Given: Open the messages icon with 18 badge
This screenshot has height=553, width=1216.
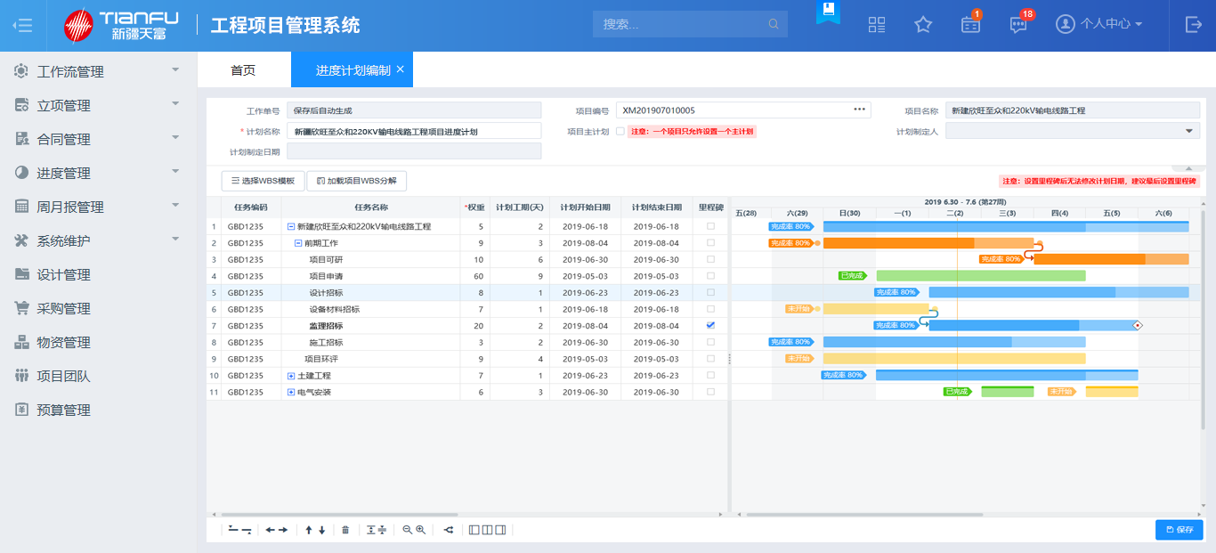Looking at the screenshot, I should (x=1018, y=25).
